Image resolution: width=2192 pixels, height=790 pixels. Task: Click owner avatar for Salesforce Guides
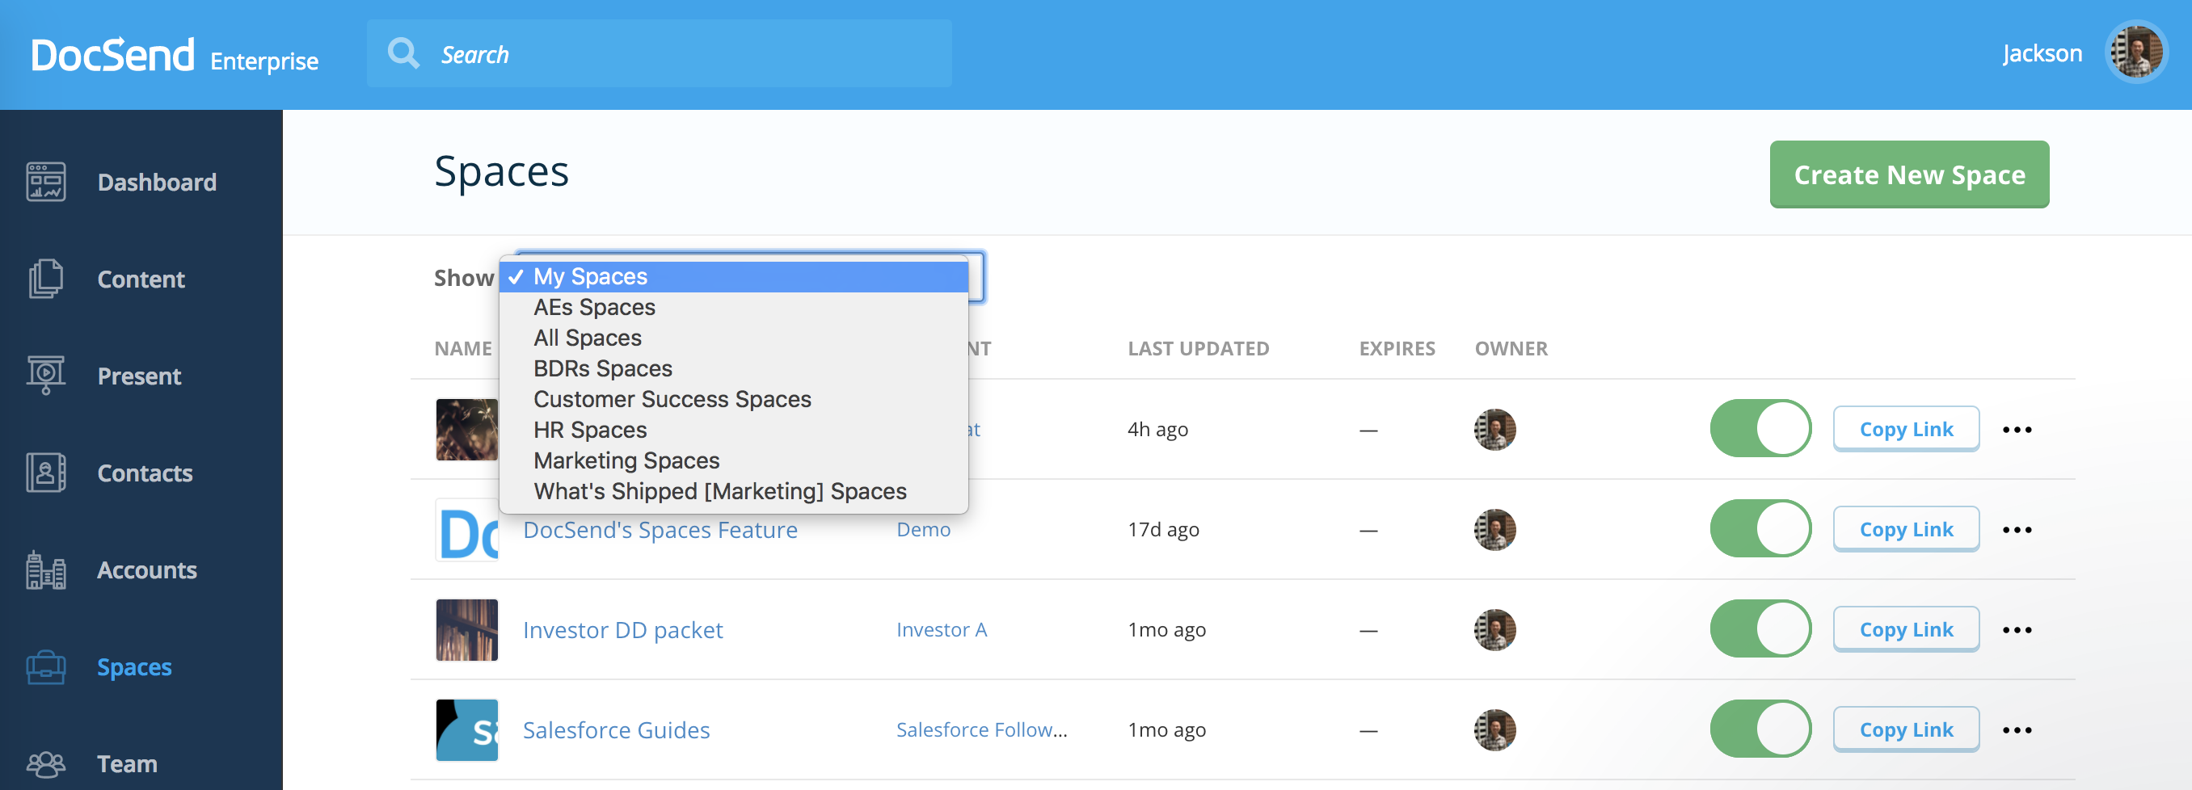pyautogui.click(x=1495, y=730)
